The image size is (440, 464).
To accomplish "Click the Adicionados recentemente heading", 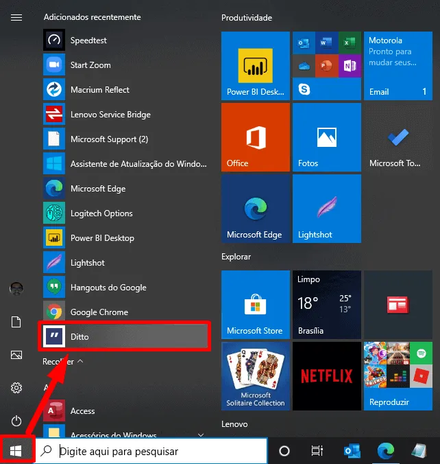I will pyautogui.click(x=93, y=17).
